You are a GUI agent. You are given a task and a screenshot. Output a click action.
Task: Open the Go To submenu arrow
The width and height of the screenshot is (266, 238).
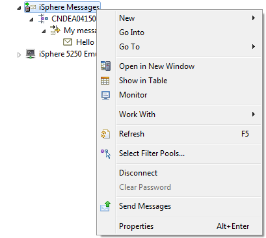pyautogui.click(x=254, y=47)
